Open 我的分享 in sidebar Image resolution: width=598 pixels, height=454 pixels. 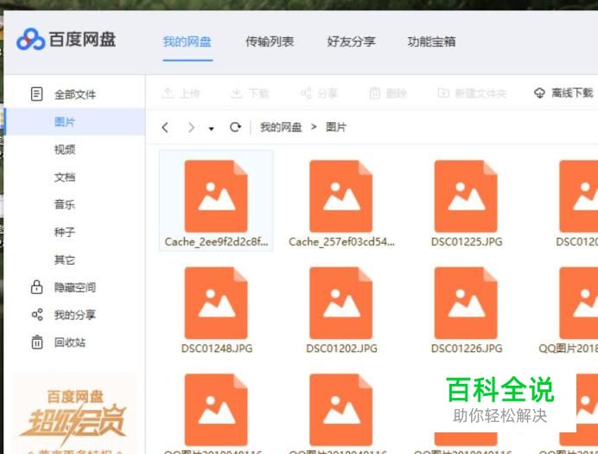coord(75,315)
